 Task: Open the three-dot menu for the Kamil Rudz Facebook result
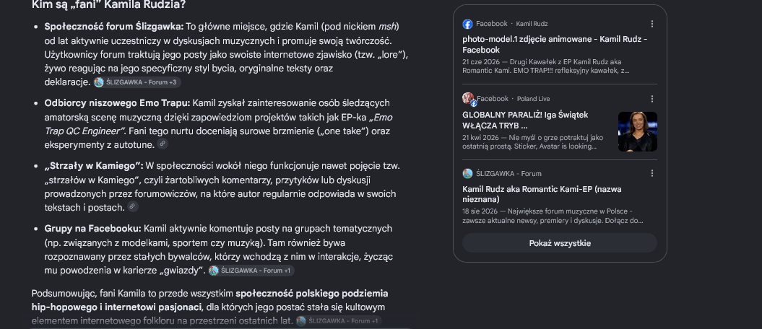652,24
